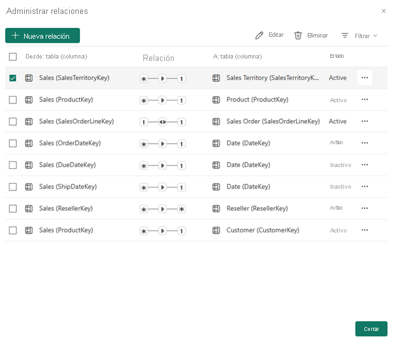
Task: Sort by Desde: tabla (columna) header
Action: [56, 57]
